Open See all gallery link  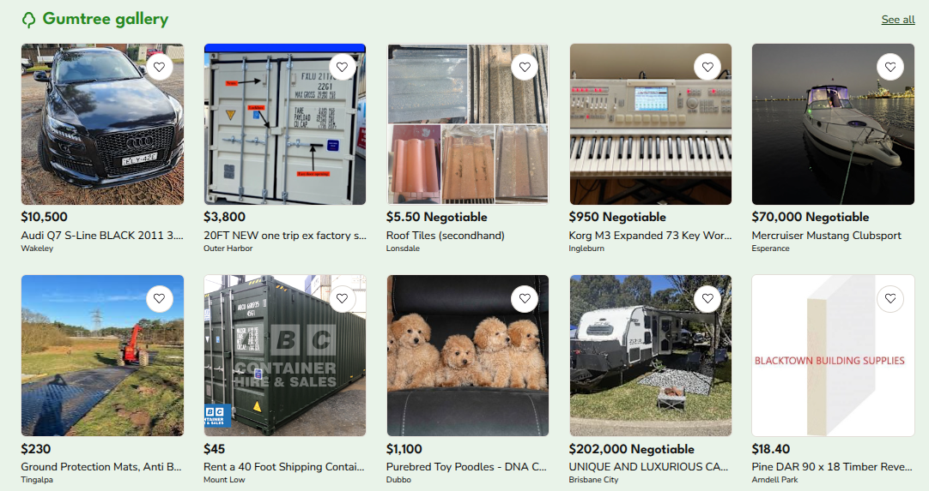point(897,20)
